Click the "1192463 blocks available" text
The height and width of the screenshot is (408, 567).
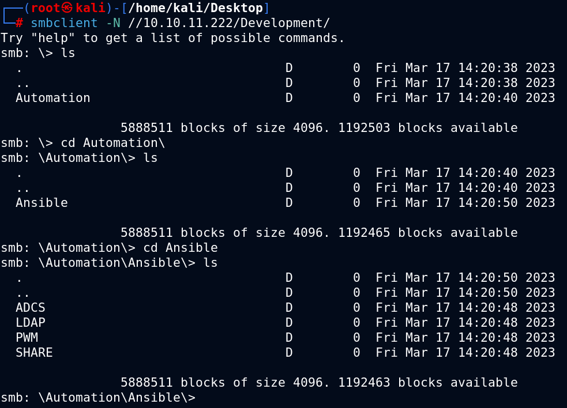(x=428, y=382)
